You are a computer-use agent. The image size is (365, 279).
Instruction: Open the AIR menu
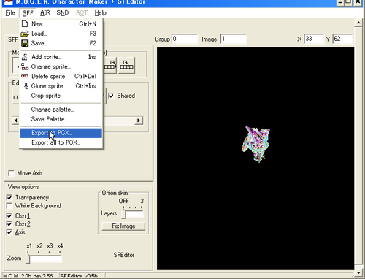click(x=45, y=13)
